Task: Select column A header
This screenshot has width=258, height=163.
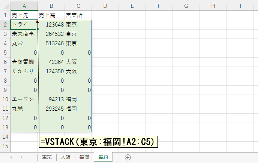Action: (x=24, y=6)
